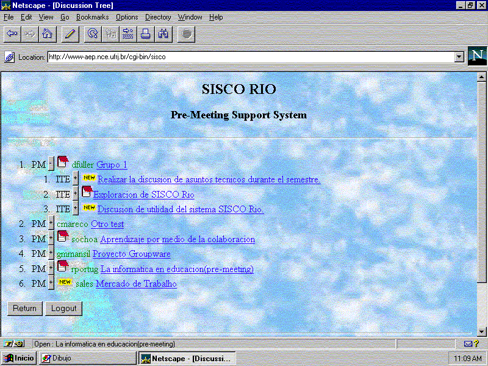Follow the Otro test link
The width and height of the screenshot is (488, 366).
107,224
